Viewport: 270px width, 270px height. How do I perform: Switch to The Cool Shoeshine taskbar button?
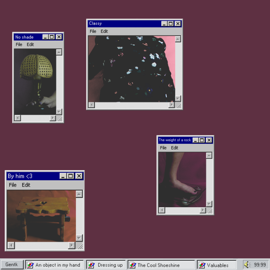pyautogui.click(x=161, y=265)
